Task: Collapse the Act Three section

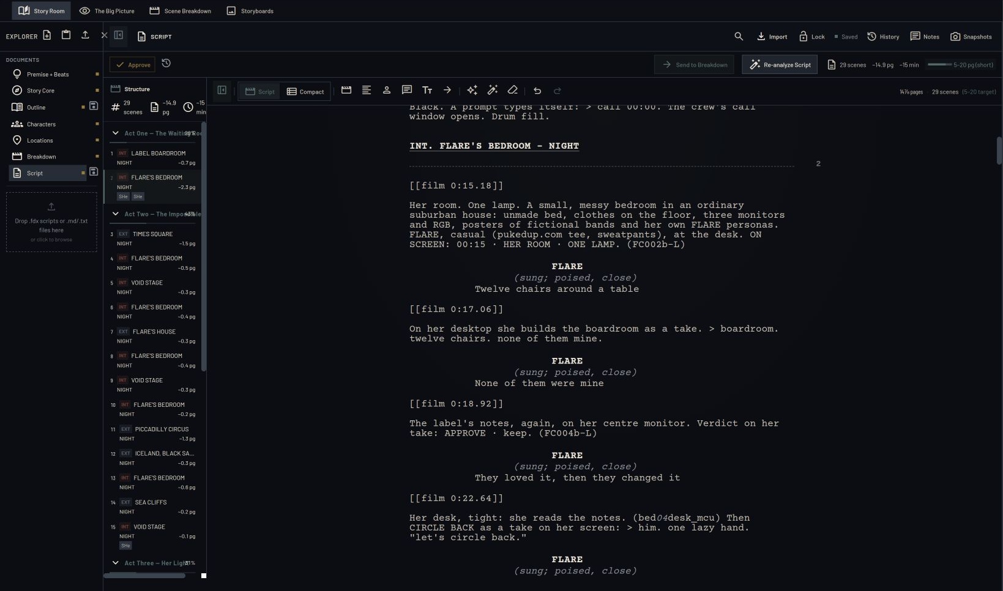Action: tap(115, 562)
